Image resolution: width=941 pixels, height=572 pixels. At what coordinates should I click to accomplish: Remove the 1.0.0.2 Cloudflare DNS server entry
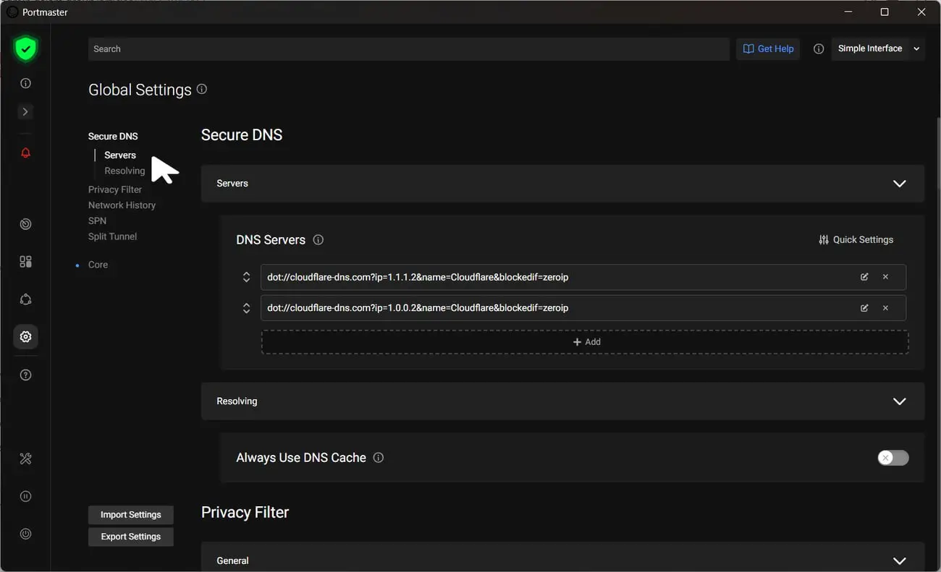click(x=885, y=308)
